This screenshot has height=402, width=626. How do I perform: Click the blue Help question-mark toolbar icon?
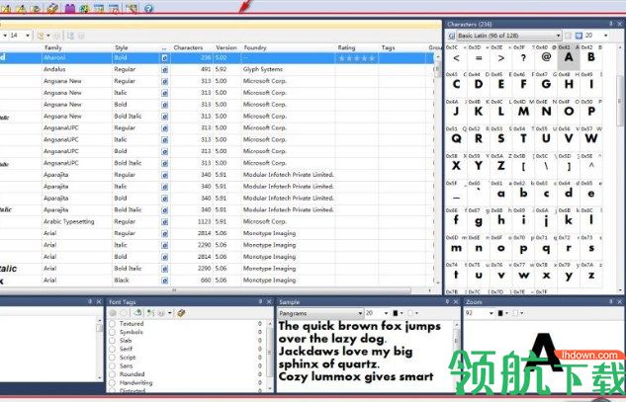click(x=148, y=8)
